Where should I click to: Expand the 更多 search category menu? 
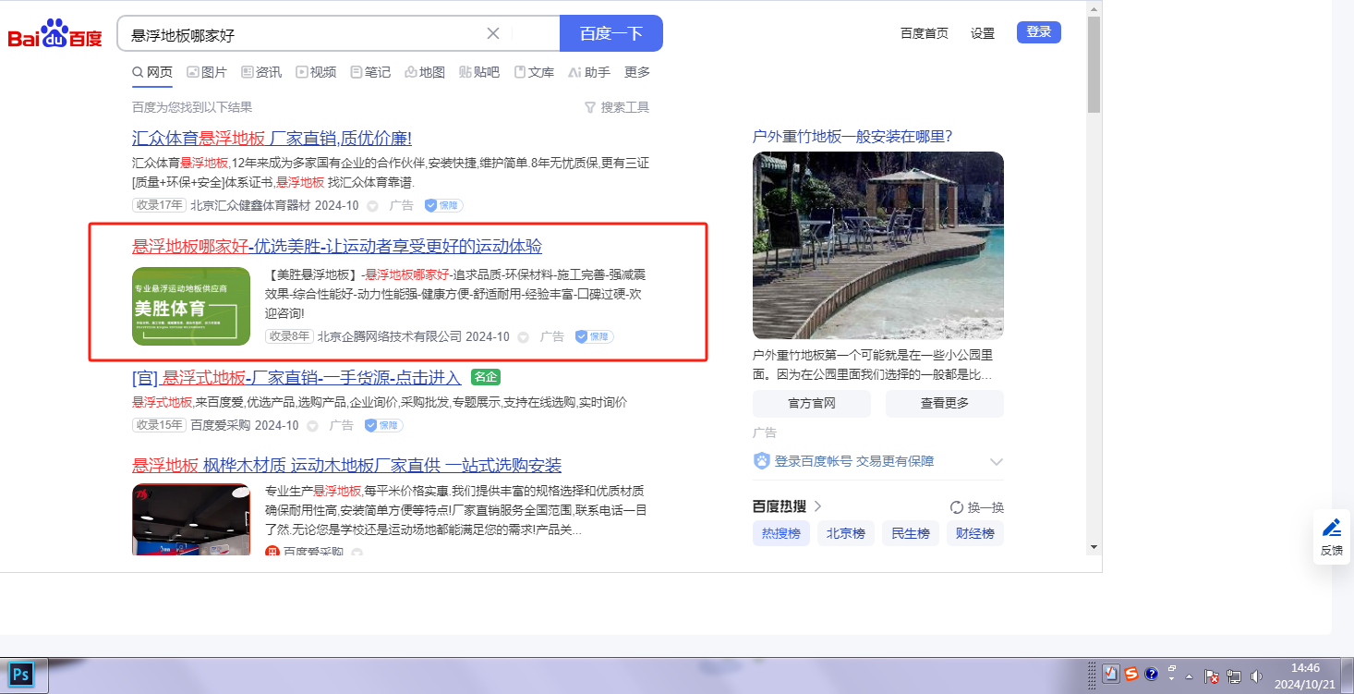pyautogui.click(x=637, y=72)
